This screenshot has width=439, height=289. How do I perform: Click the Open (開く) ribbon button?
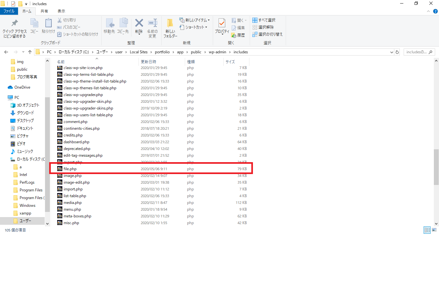(x=239, y=20)
